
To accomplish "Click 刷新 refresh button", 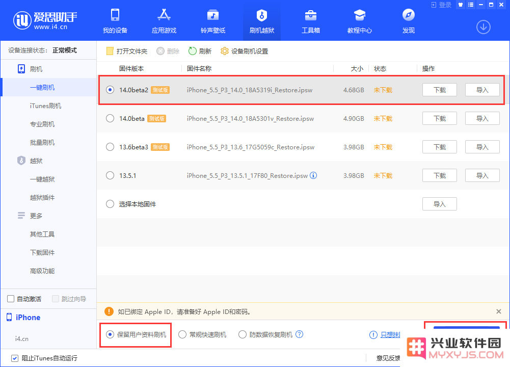I will (x=200, y=51).
